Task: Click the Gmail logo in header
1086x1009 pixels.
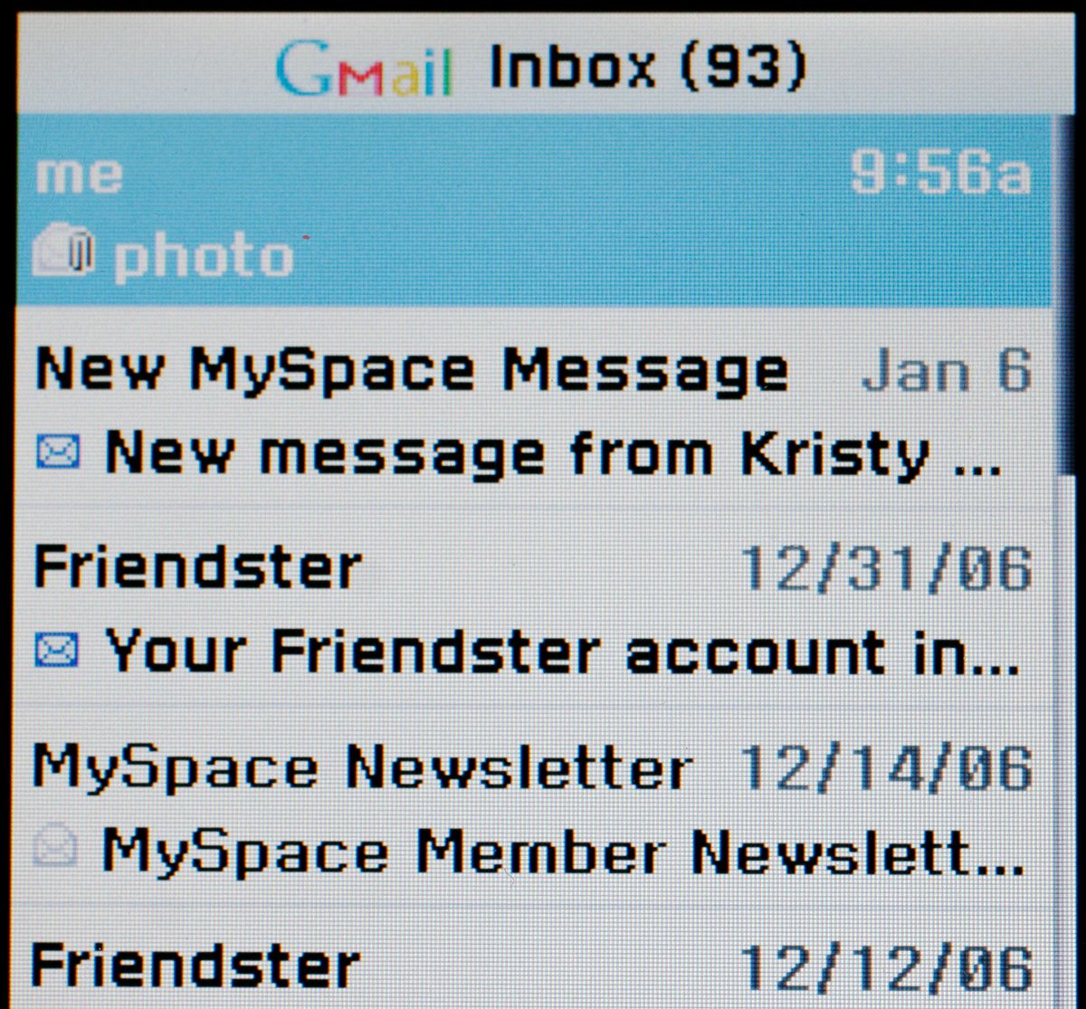Action: coord(364,69)
